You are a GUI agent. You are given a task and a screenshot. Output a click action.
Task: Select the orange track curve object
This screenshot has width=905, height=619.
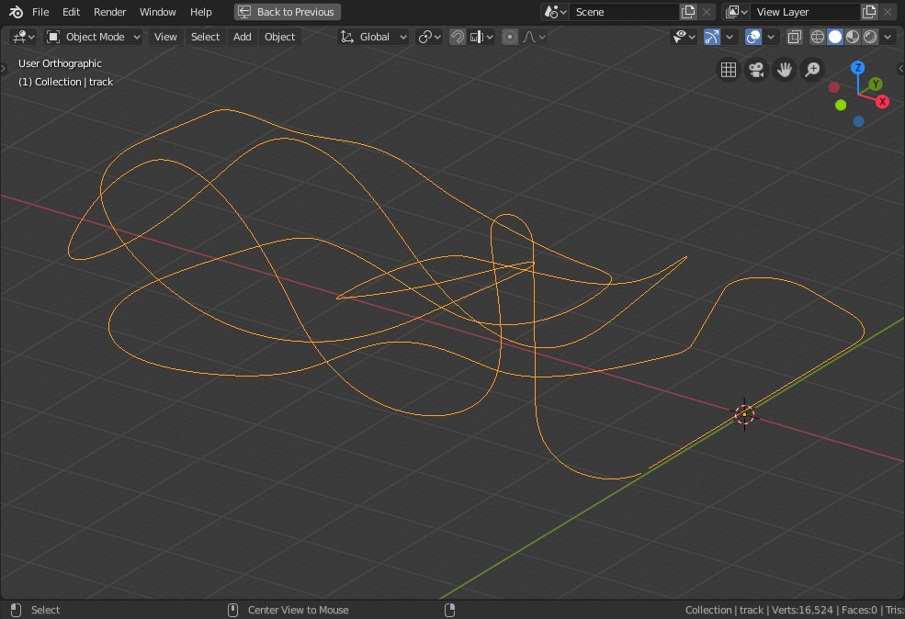click(x=535, y=323)
